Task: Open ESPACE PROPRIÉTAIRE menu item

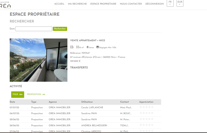Action: (103, 4)
